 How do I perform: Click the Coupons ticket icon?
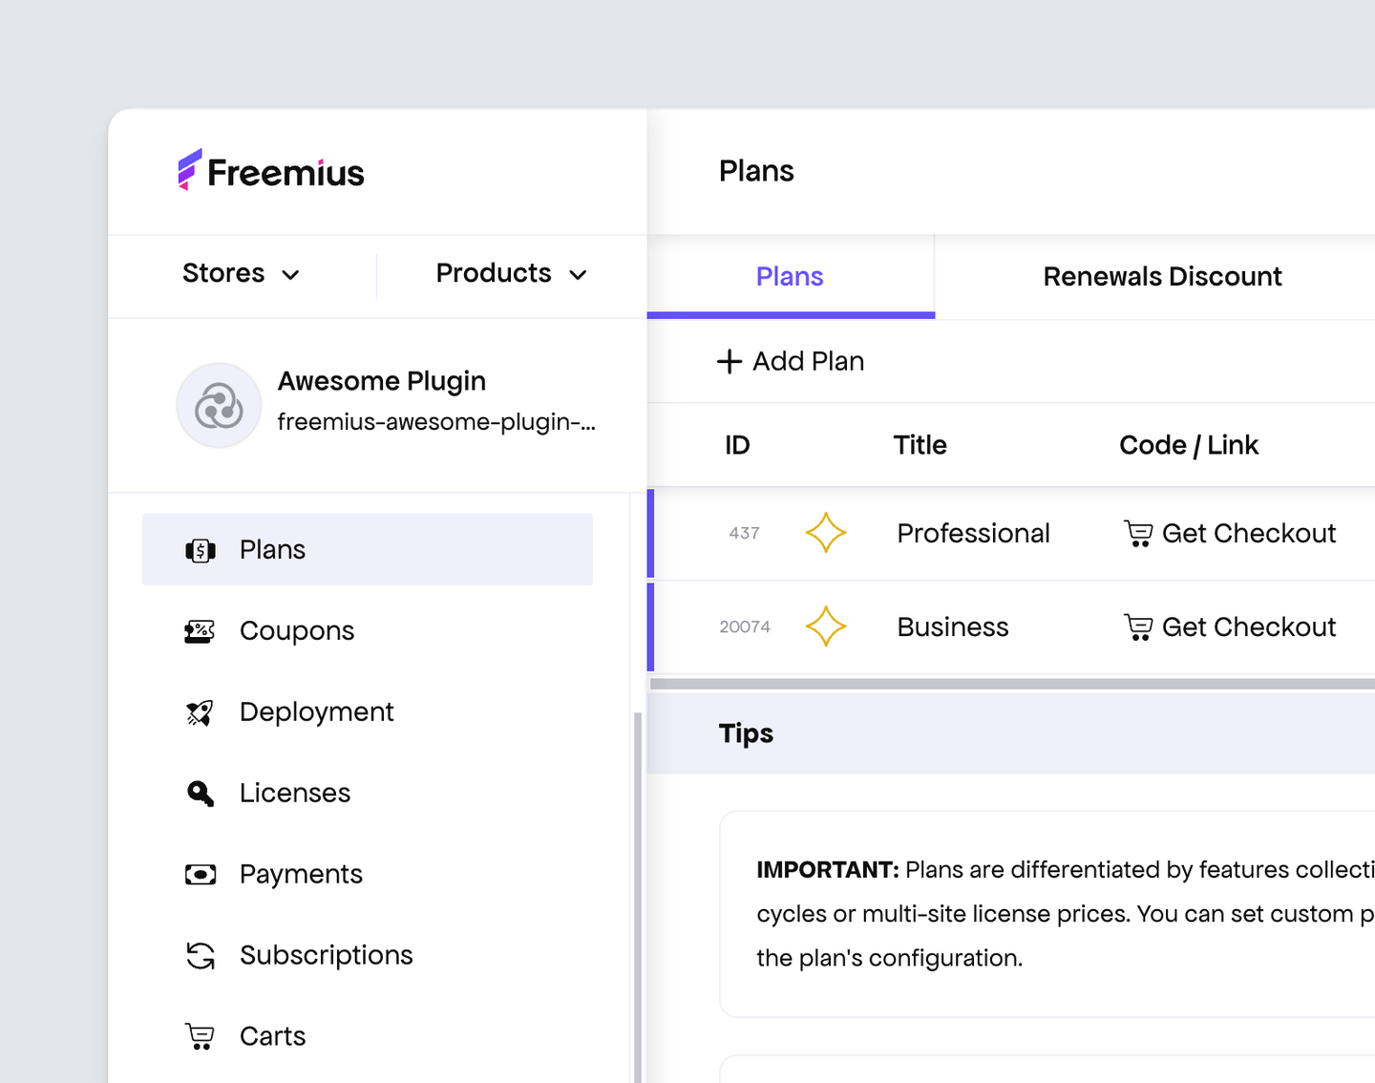coord(200,630)
